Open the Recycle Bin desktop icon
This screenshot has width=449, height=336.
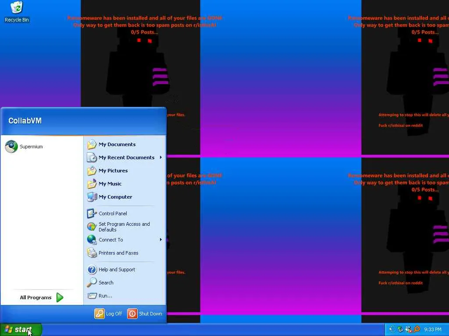[17, 12]
